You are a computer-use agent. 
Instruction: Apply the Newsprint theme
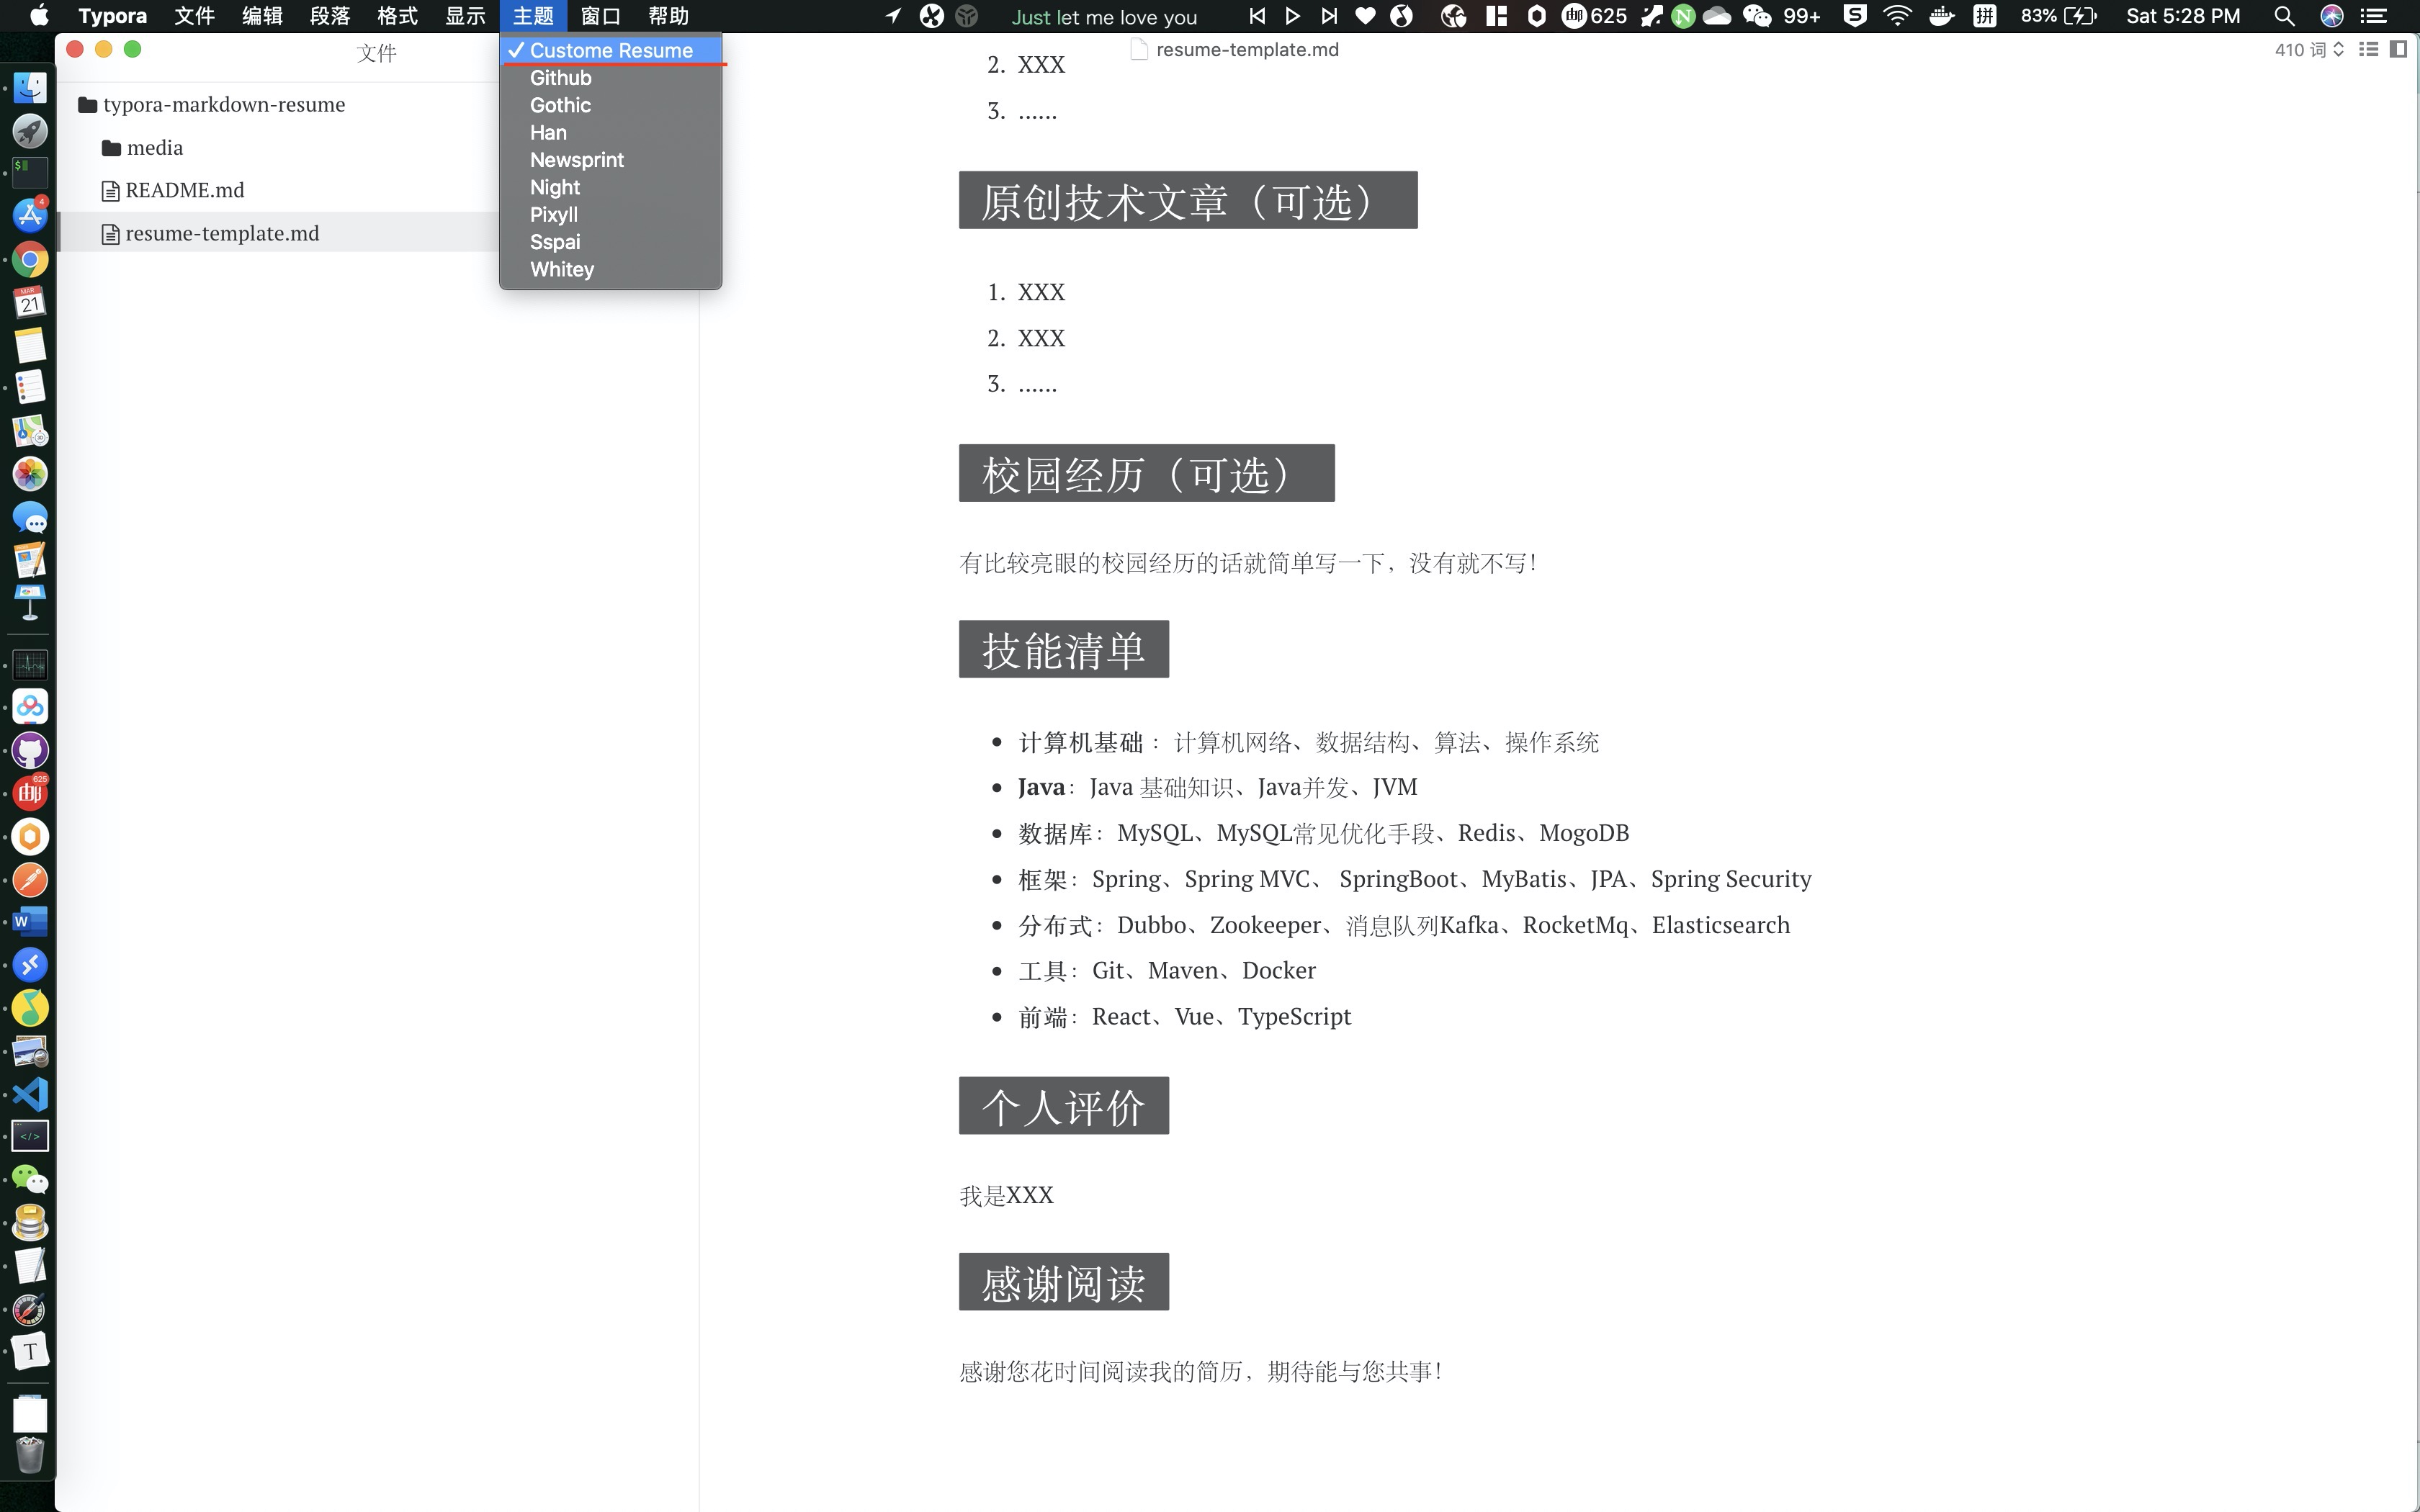(576, 160)
